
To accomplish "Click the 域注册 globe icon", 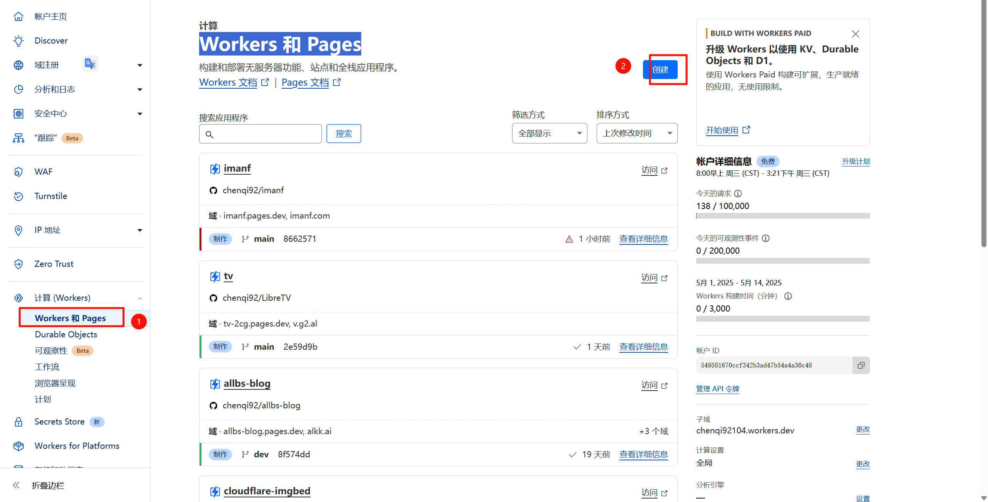I will coord(18,65).
